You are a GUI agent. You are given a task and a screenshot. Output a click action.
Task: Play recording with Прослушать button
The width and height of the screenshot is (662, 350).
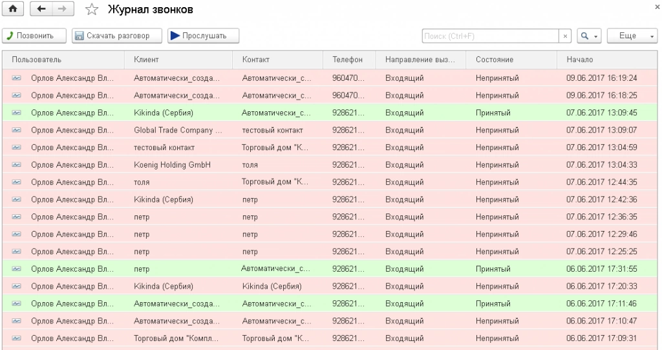[x=203, y=36]
